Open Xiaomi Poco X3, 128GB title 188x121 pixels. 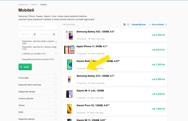pyautogui.click(x=93, y=105)
